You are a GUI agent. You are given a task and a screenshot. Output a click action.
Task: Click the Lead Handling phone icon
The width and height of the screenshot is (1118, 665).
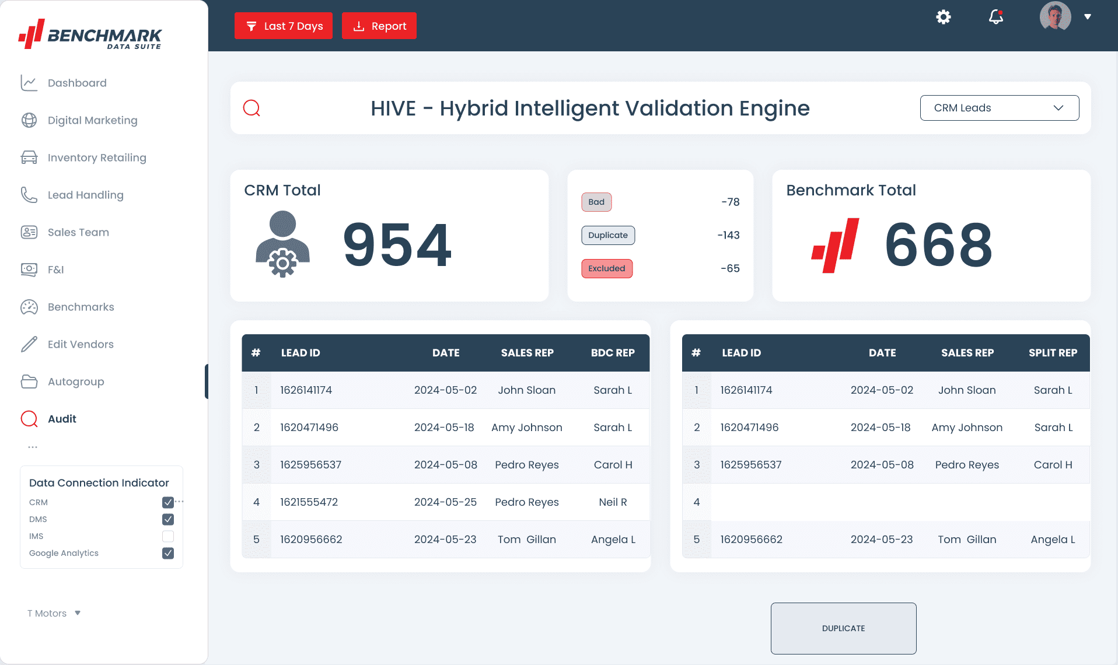pos(29,195)
